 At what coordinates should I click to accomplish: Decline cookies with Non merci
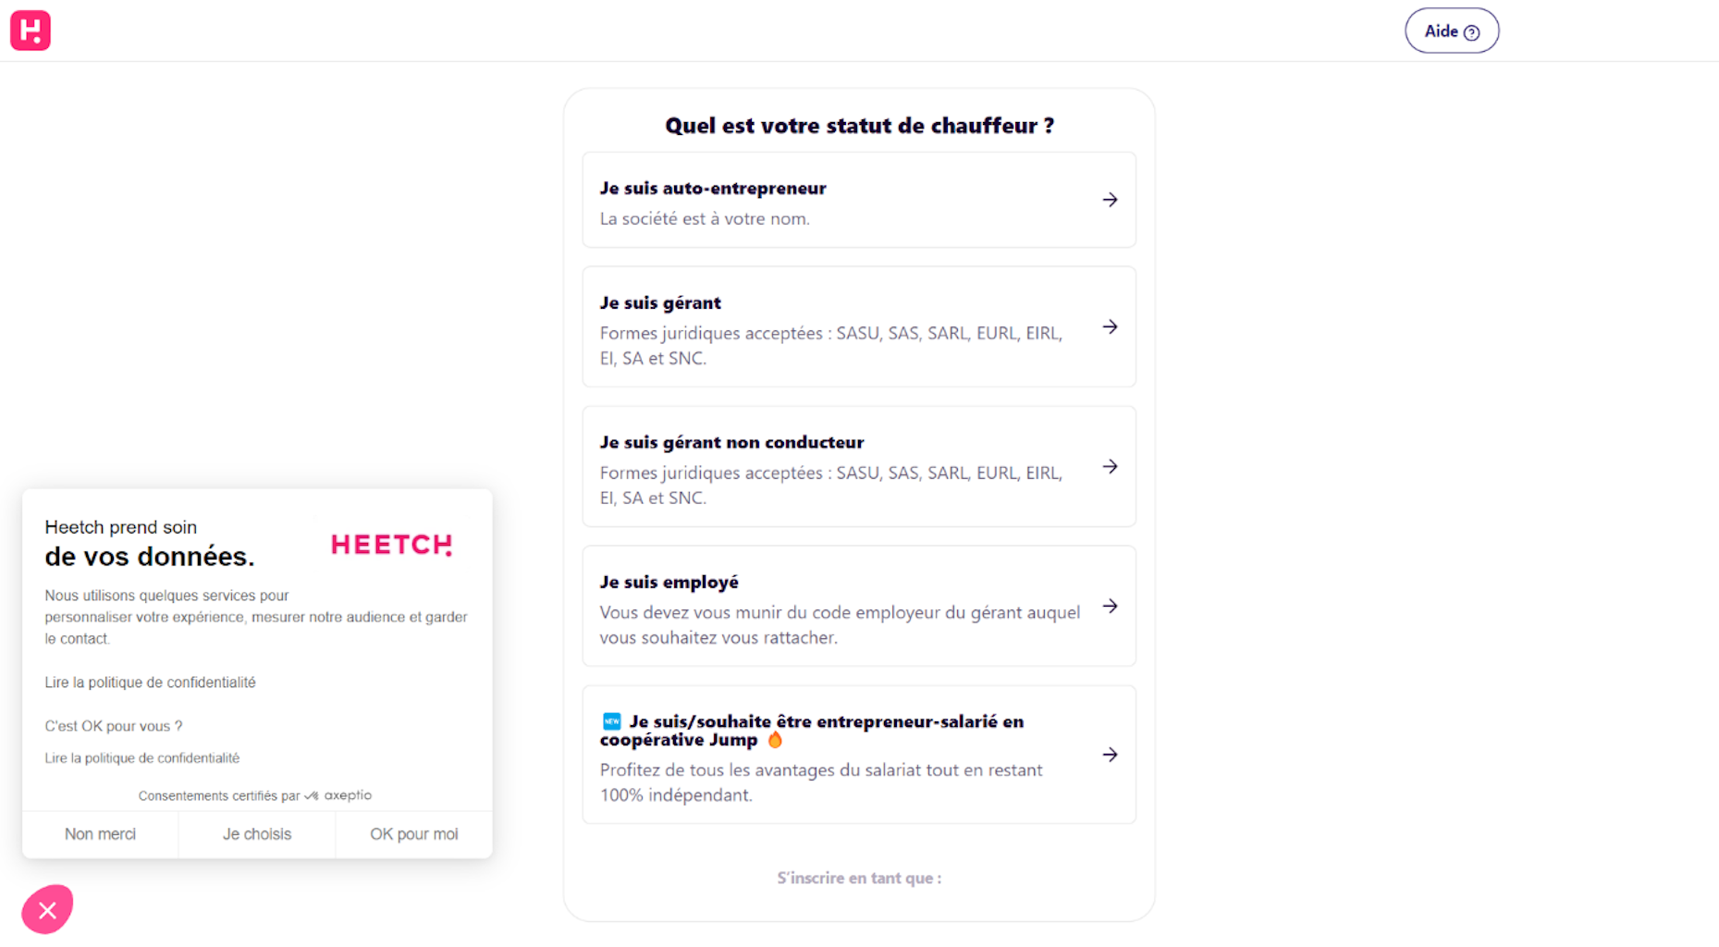tap(100, 834)
